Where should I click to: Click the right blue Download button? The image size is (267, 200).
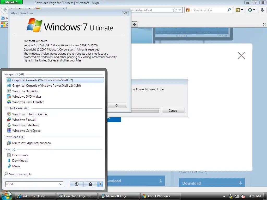click(x=212, y=183)
